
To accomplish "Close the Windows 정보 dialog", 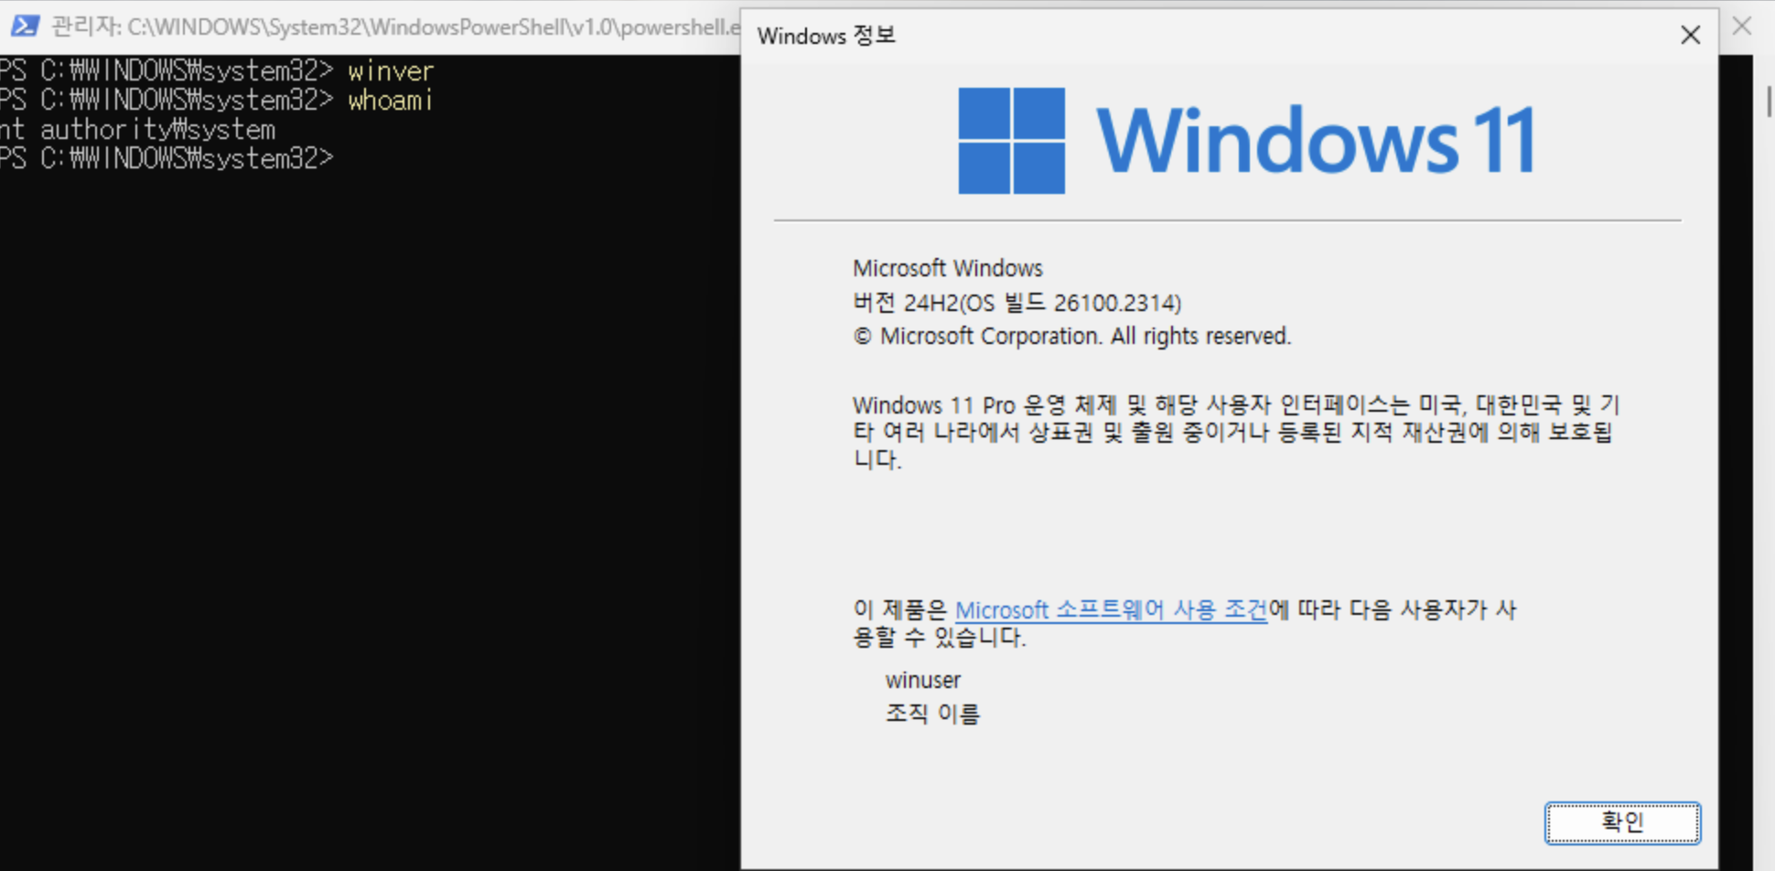I will point(1690,35).
